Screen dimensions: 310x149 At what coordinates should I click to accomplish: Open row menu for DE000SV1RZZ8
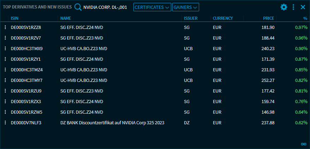pyautogui.click(x=5, y=28)
